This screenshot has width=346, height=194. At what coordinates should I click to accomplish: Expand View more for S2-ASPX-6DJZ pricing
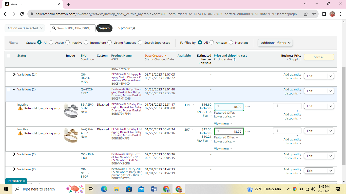point(223,124)
